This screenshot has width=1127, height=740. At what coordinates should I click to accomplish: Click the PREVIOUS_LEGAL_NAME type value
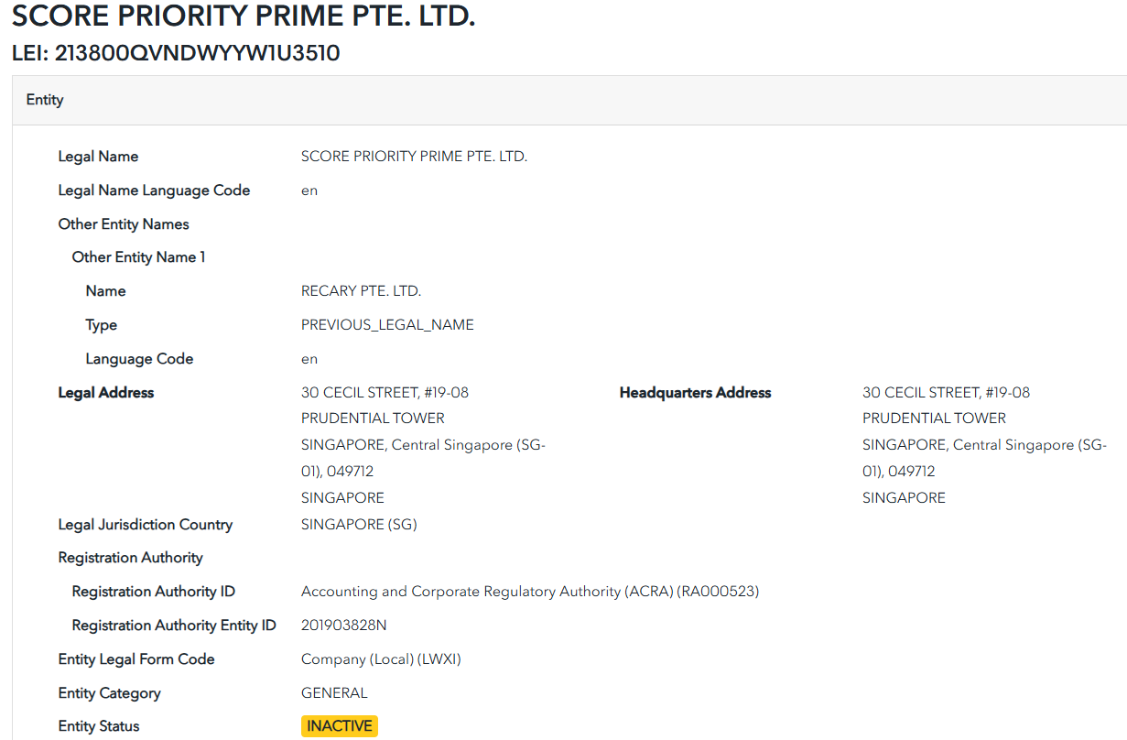(387, 325)
